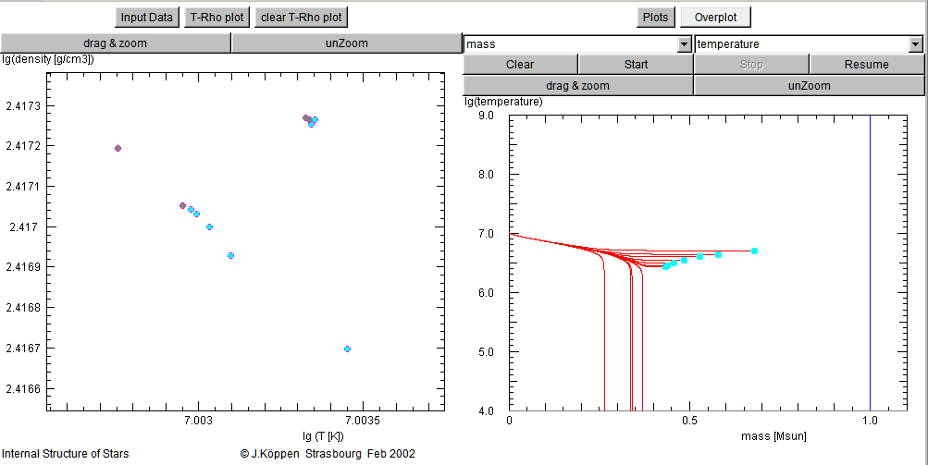Select the leftmost purple point in the density plot

[118, 148]
